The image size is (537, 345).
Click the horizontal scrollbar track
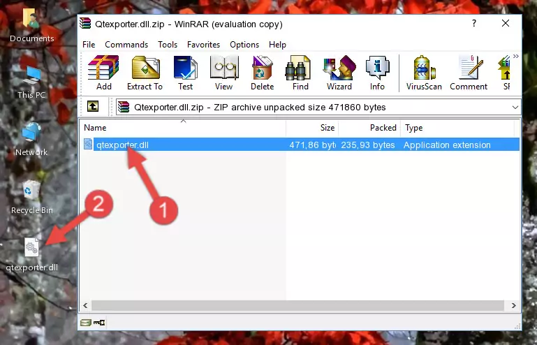[x=297, y=305]
